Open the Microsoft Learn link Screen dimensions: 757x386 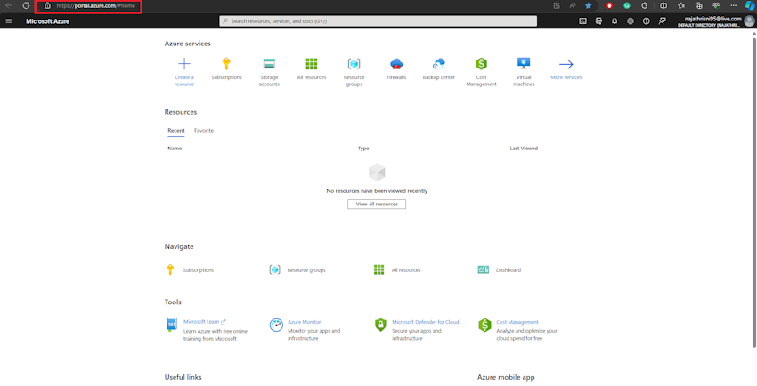coord(205,322)
